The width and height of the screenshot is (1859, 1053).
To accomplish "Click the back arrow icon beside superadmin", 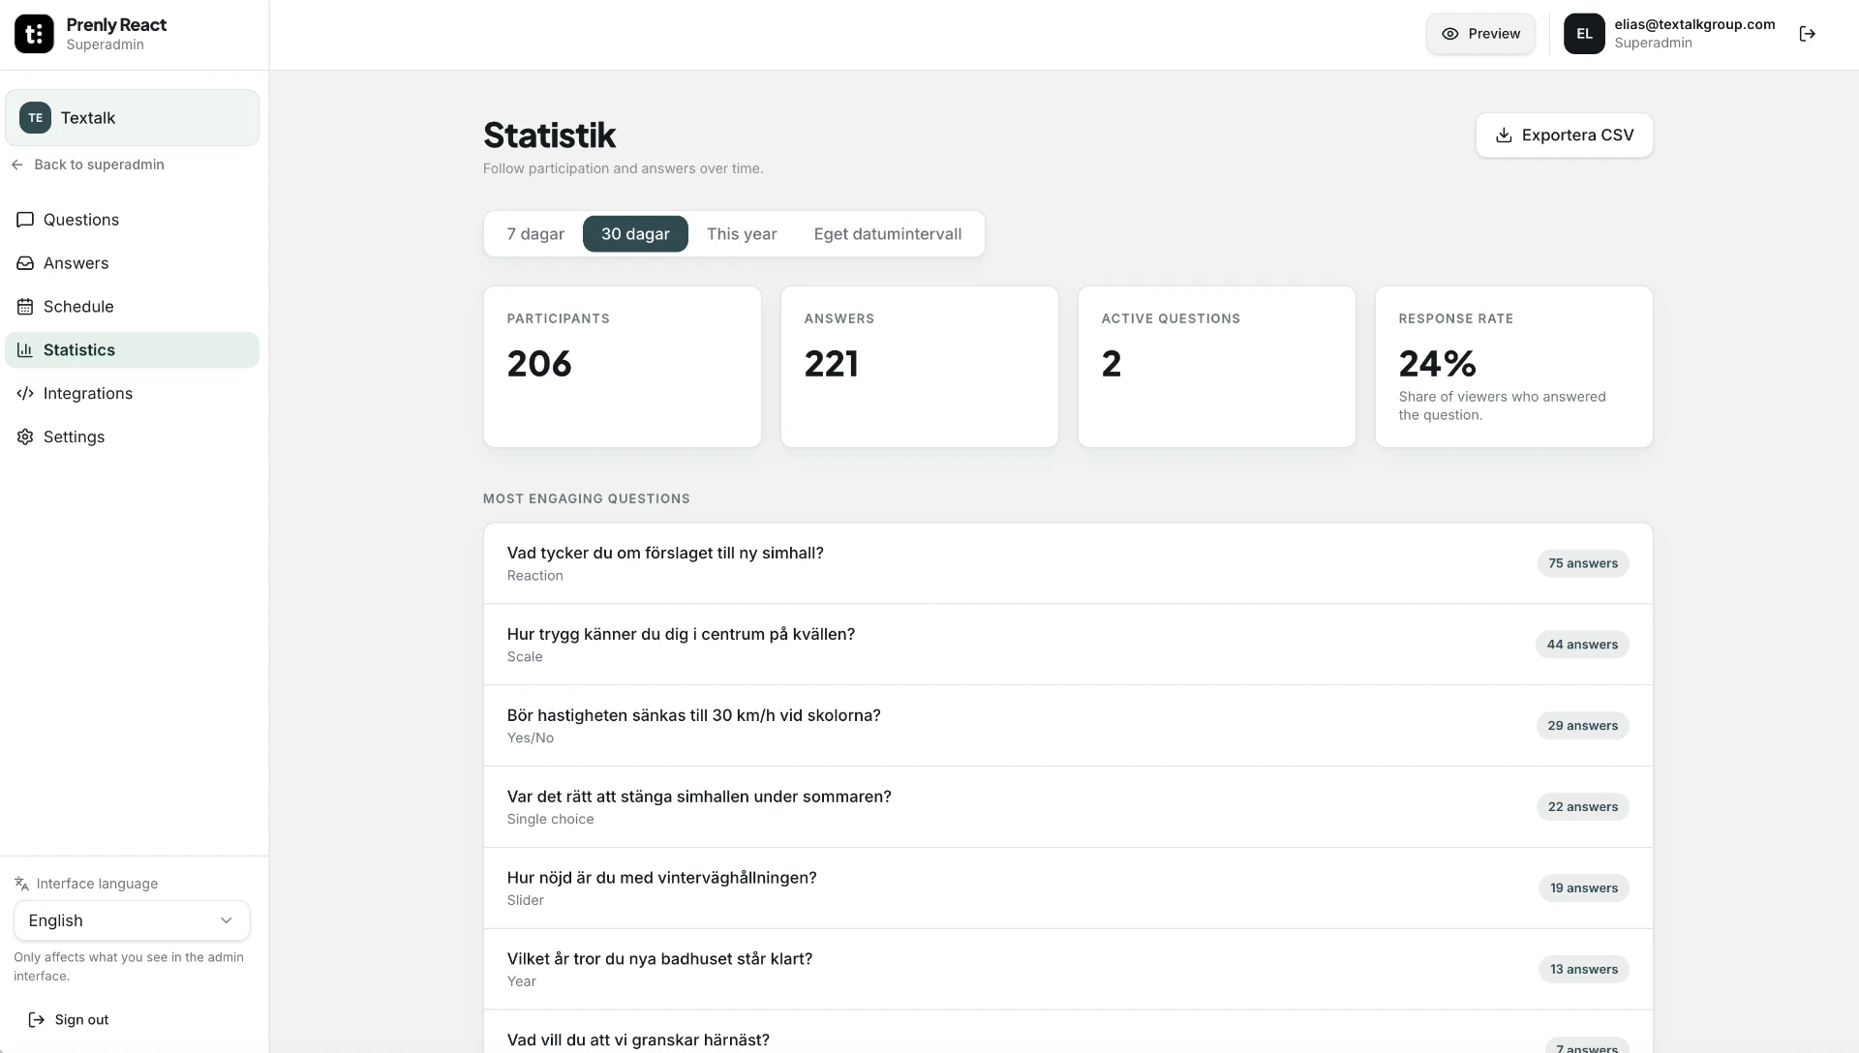I will (x=17, y=165).
